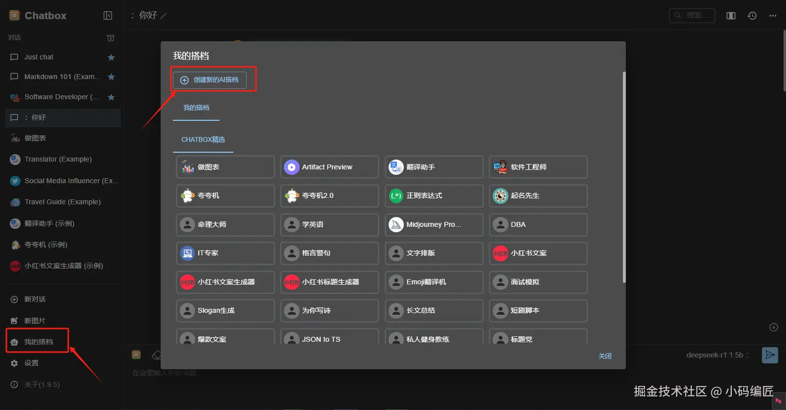Click the dialog's vertical scrollbar

[624, 177]
